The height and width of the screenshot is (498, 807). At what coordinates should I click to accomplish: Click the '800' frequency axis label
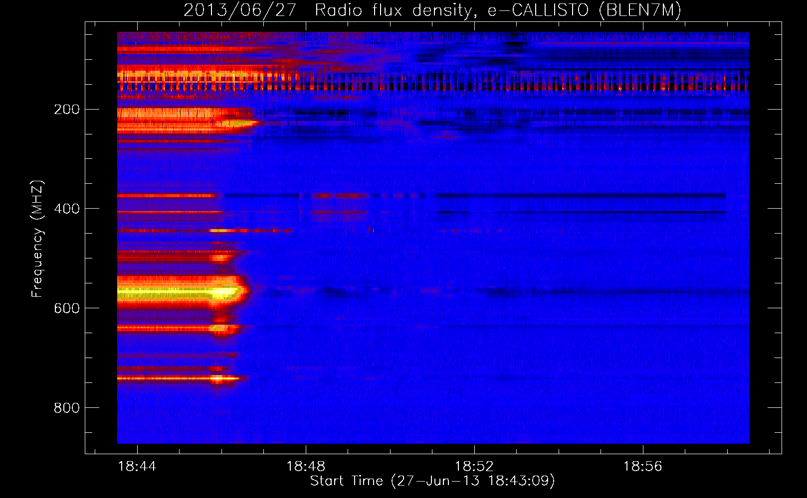tap(67, 408)
